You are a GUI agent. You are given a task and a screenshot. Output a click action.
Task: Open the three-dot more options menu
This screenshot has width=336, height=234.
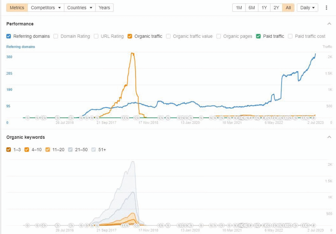[326, 8]
